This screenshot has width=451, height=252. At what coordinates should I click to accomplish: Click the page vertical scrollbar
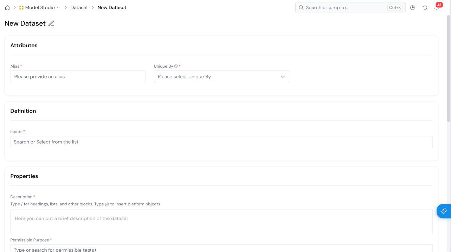pos(448,68)
